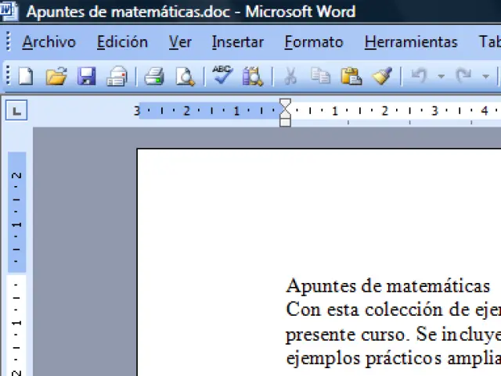This screenshot has width=501, height=376.
Task: Open the Insertar menu
Action: point(237,42)
